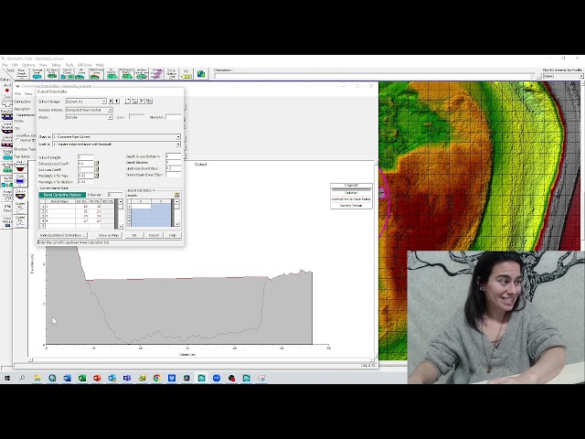Move culvert group up arrow
This screenshot has height=439, width=585.
click(x=117, y=102)
